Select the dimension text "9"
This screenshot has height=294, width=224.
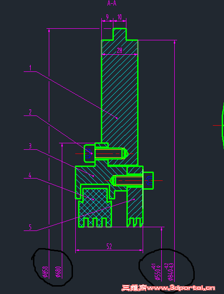point(107,17)
